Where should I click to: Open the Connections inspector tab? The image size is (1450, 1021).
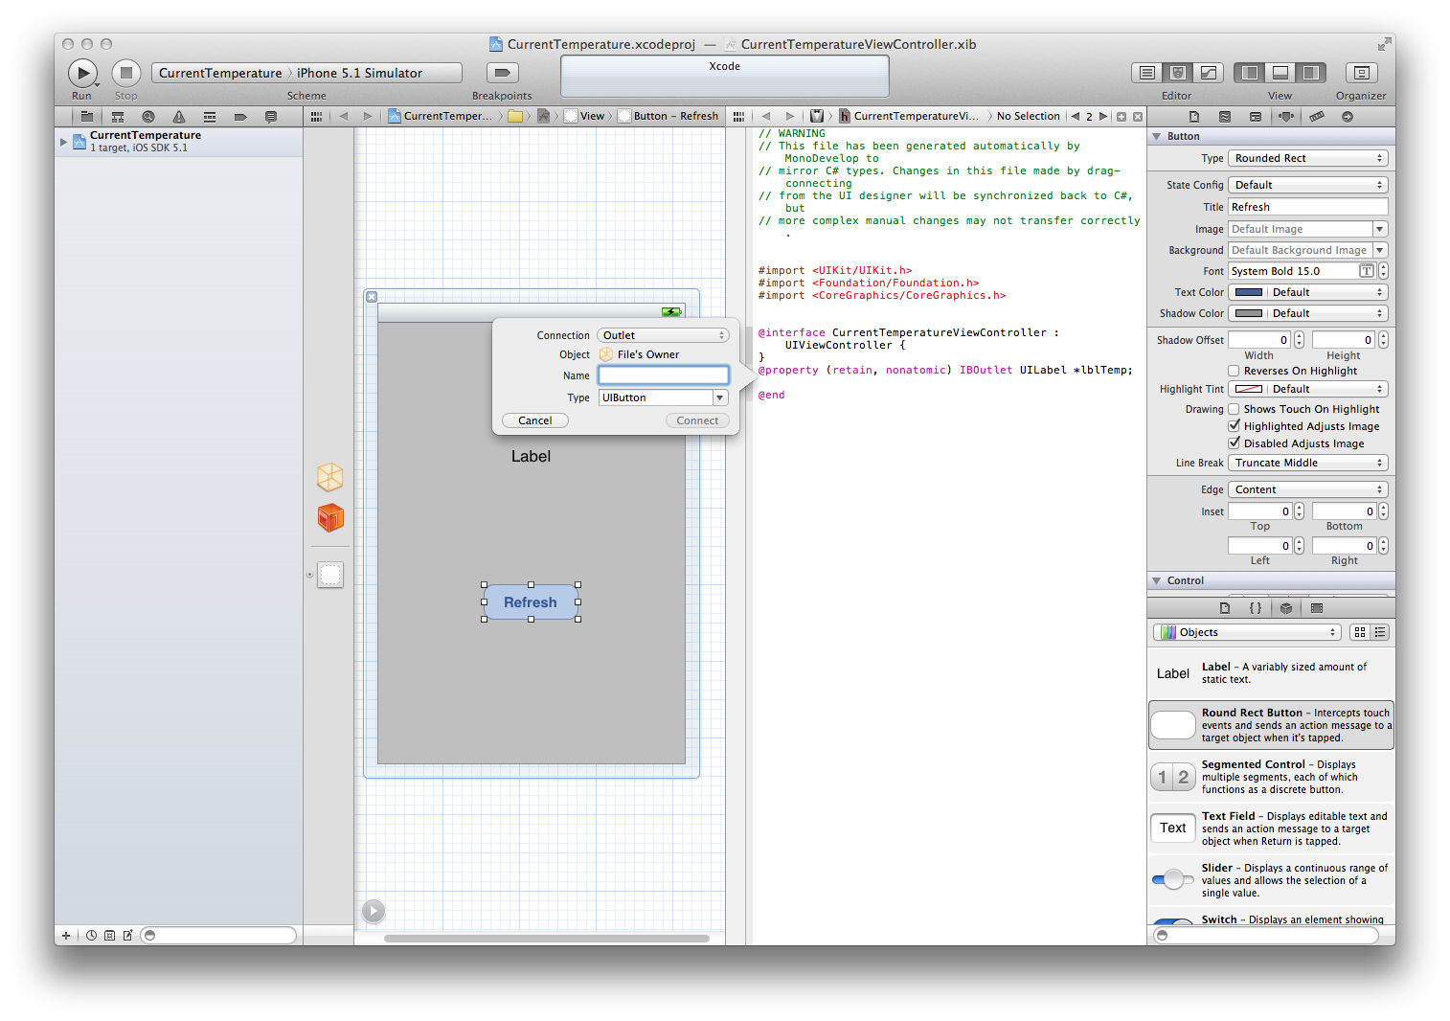click(x=1348, y=117)
